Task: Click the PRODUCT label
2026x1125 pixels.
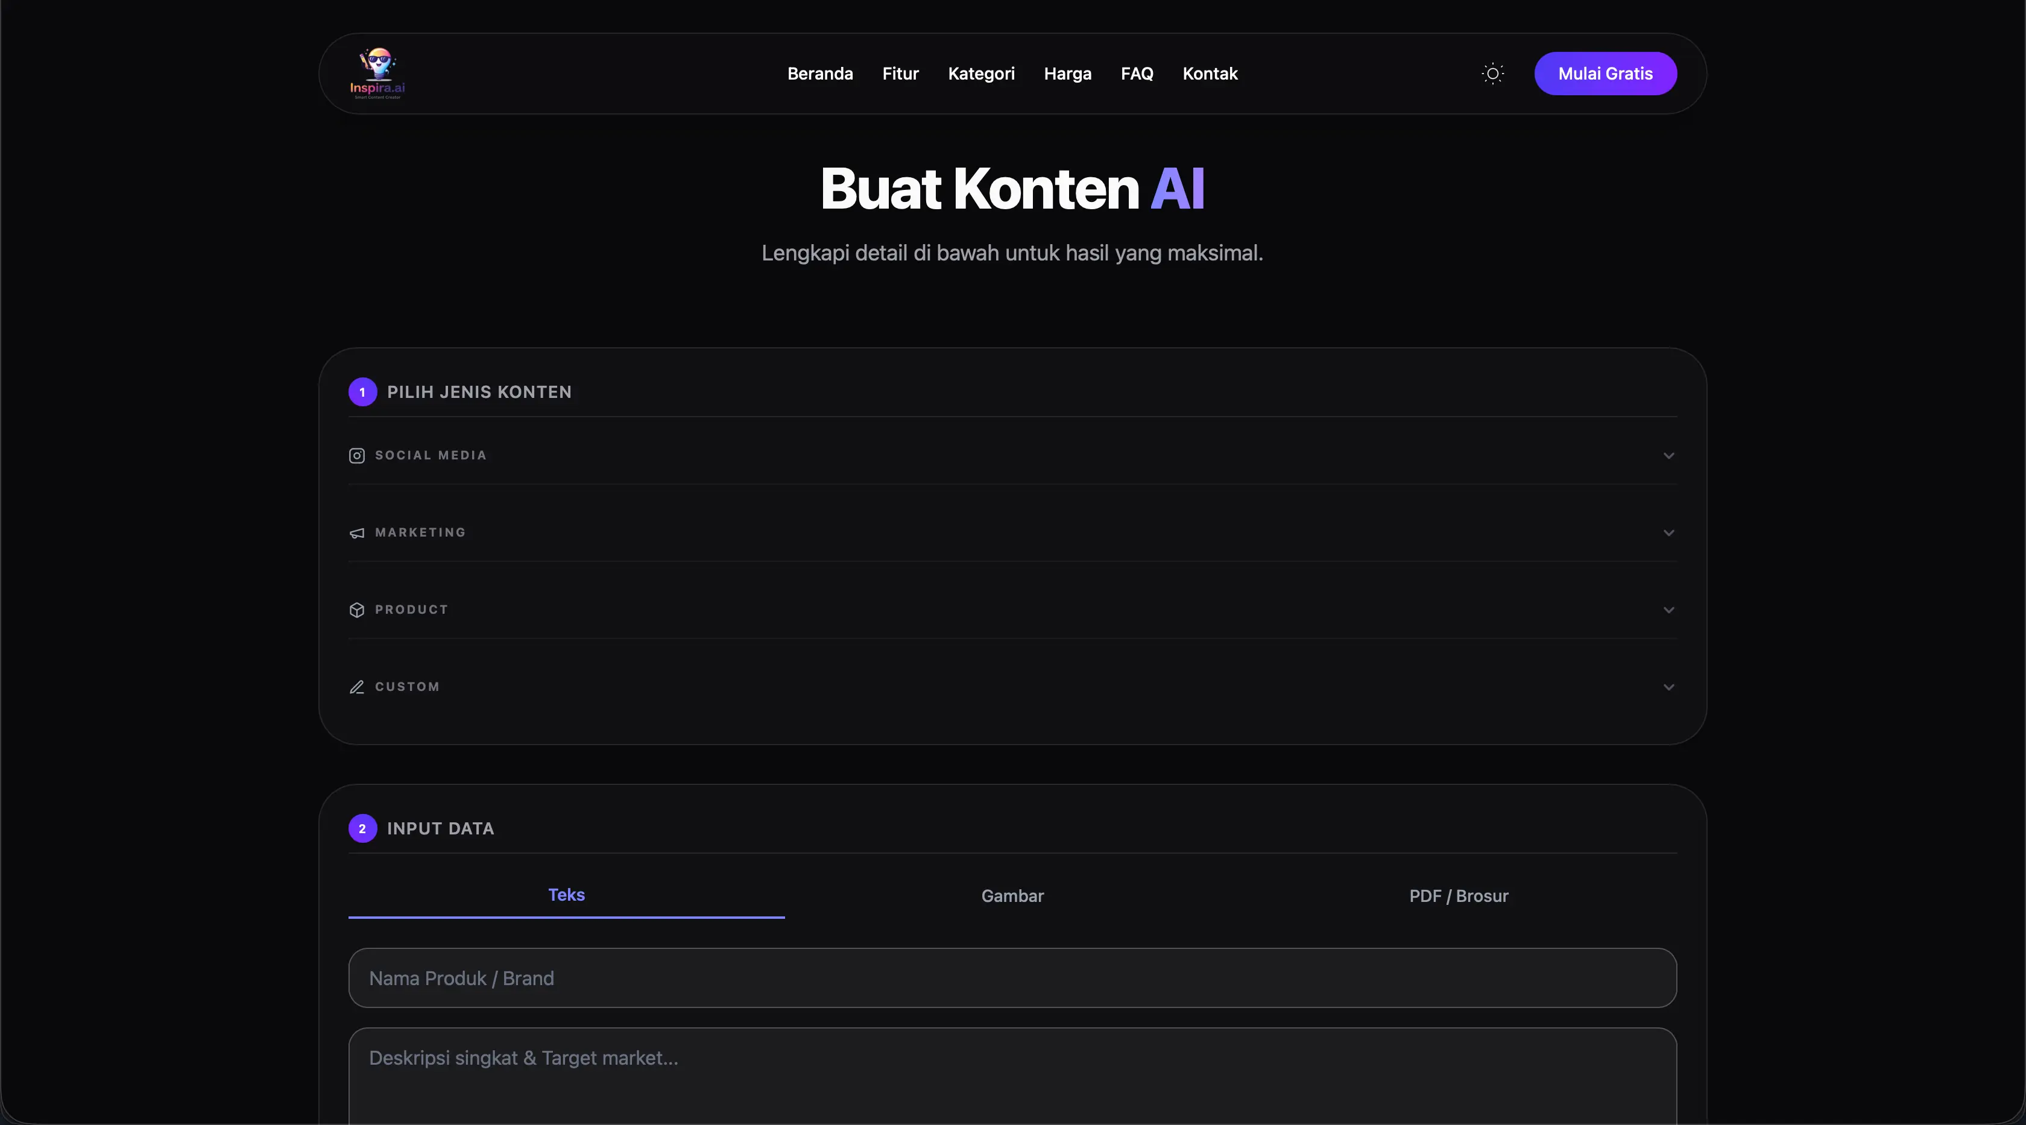Action: click(411, 610)
